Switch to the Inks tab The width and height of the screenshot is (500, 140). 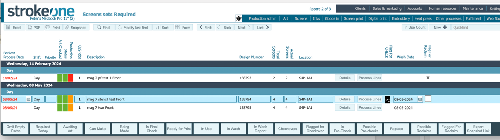tap(316, 18)
